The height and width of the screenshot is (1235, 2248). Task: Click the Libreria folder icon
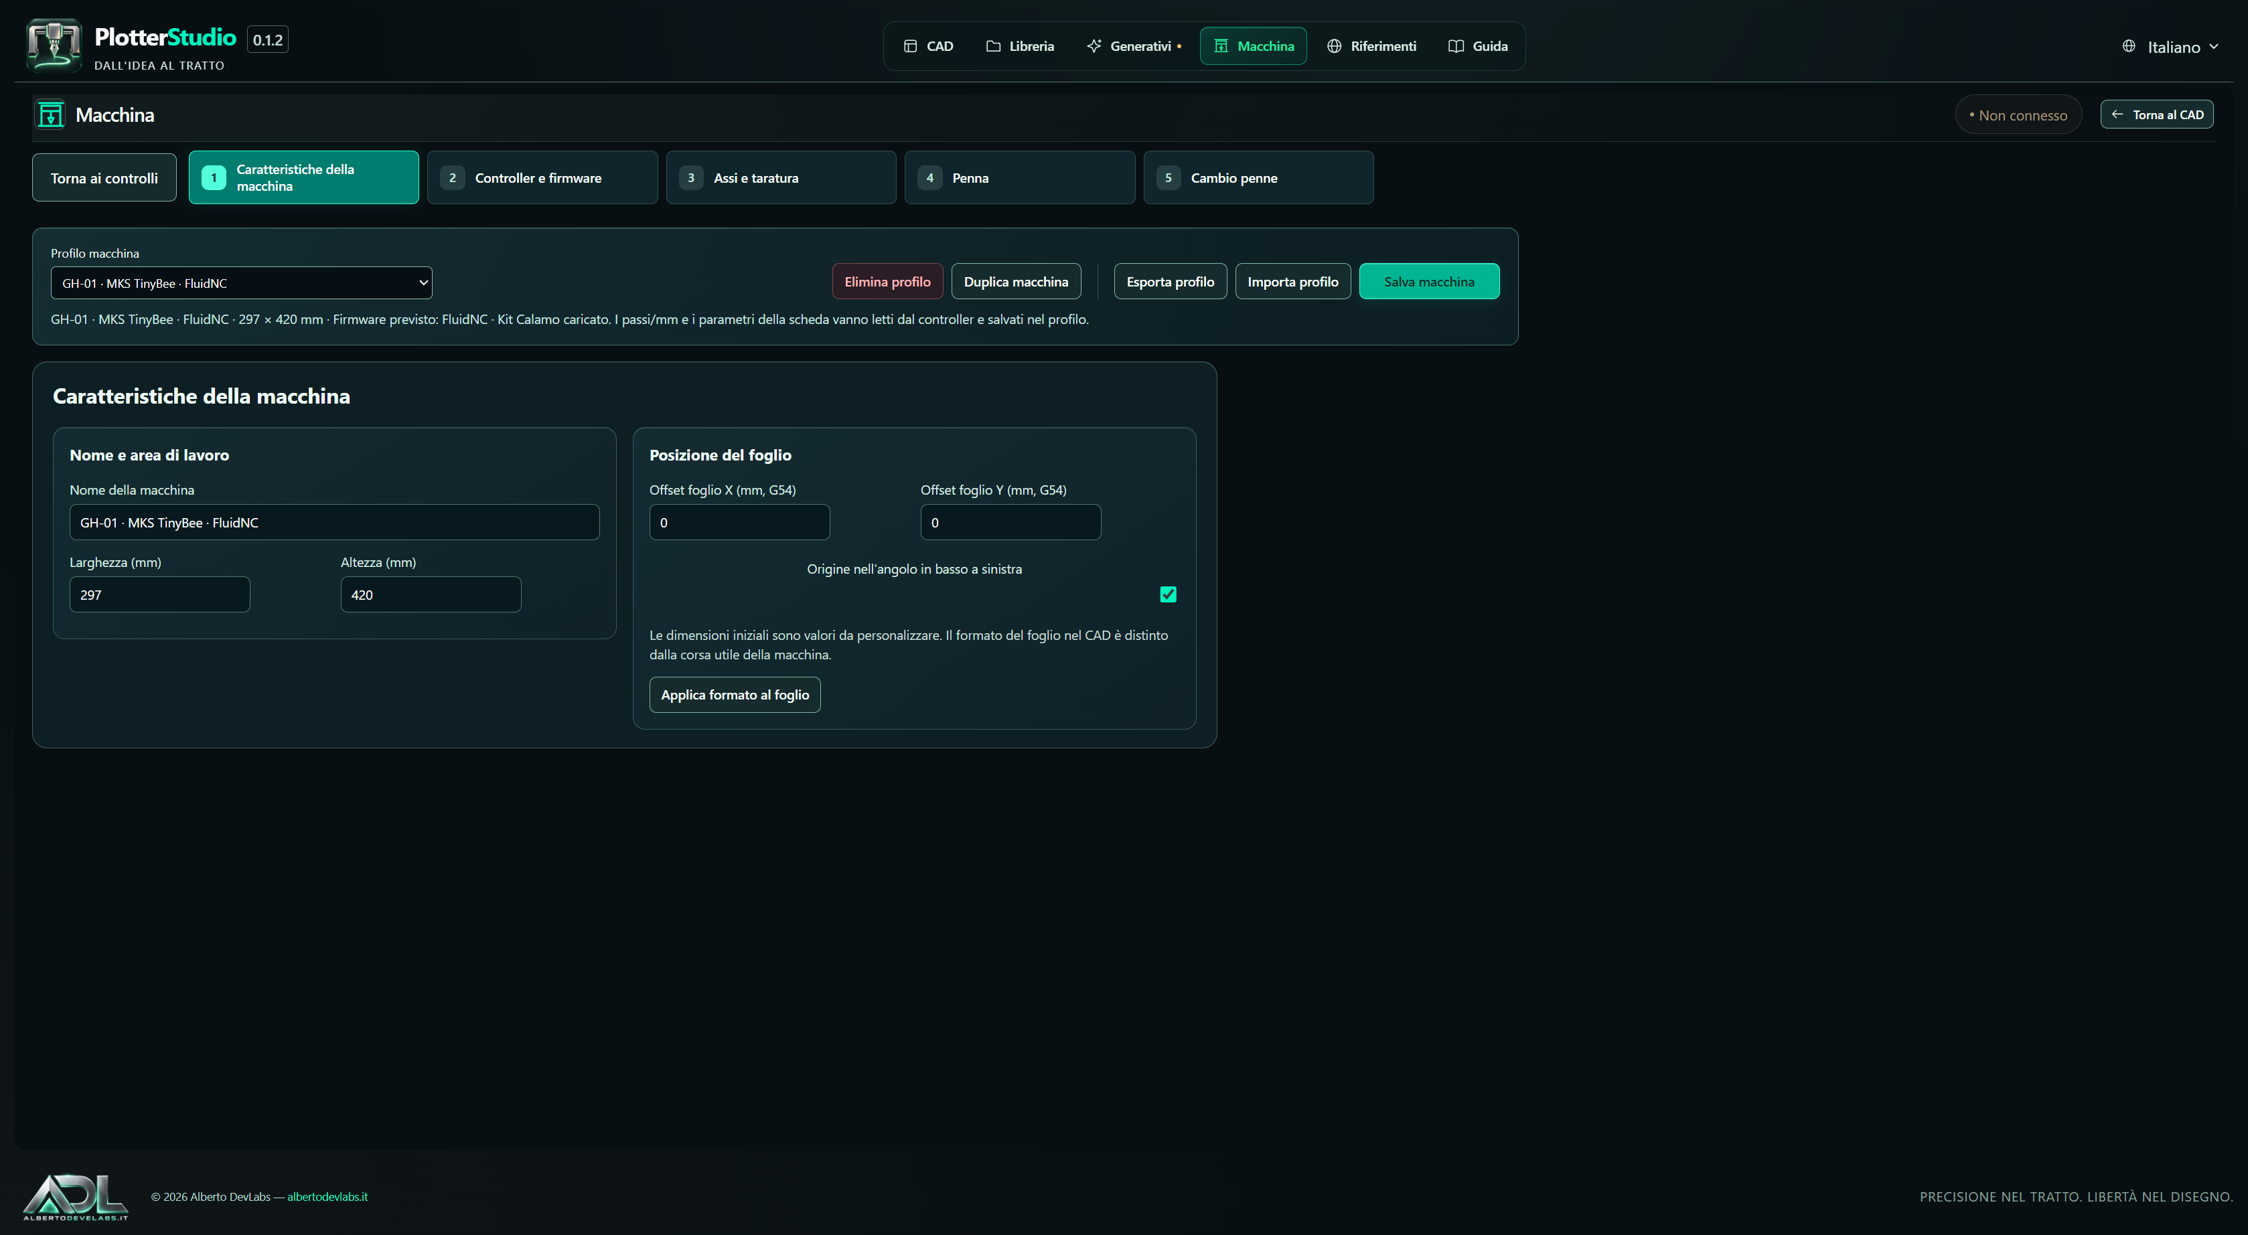[993, 46]
